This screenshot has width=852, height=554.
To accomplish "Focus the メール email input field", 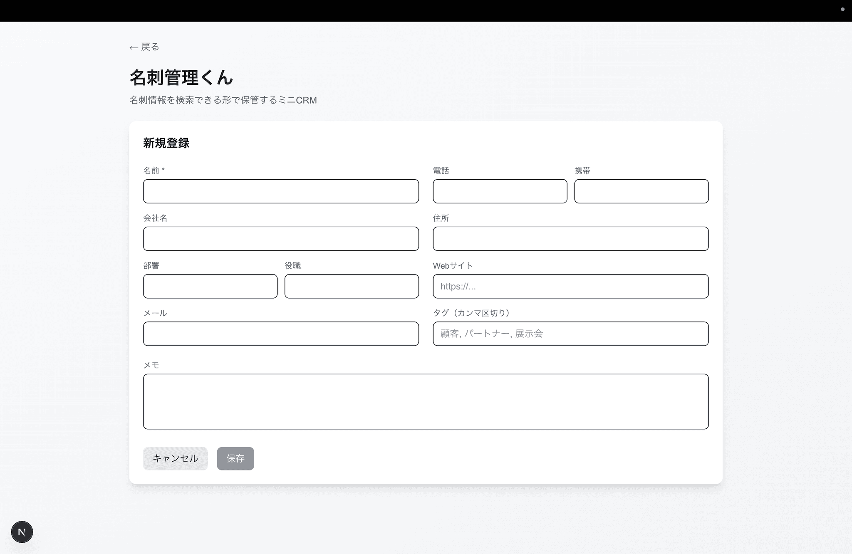I will (x=281, y=334).
